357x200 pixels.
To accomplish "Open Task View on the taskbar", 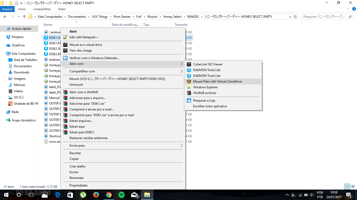I will point(31,195).
